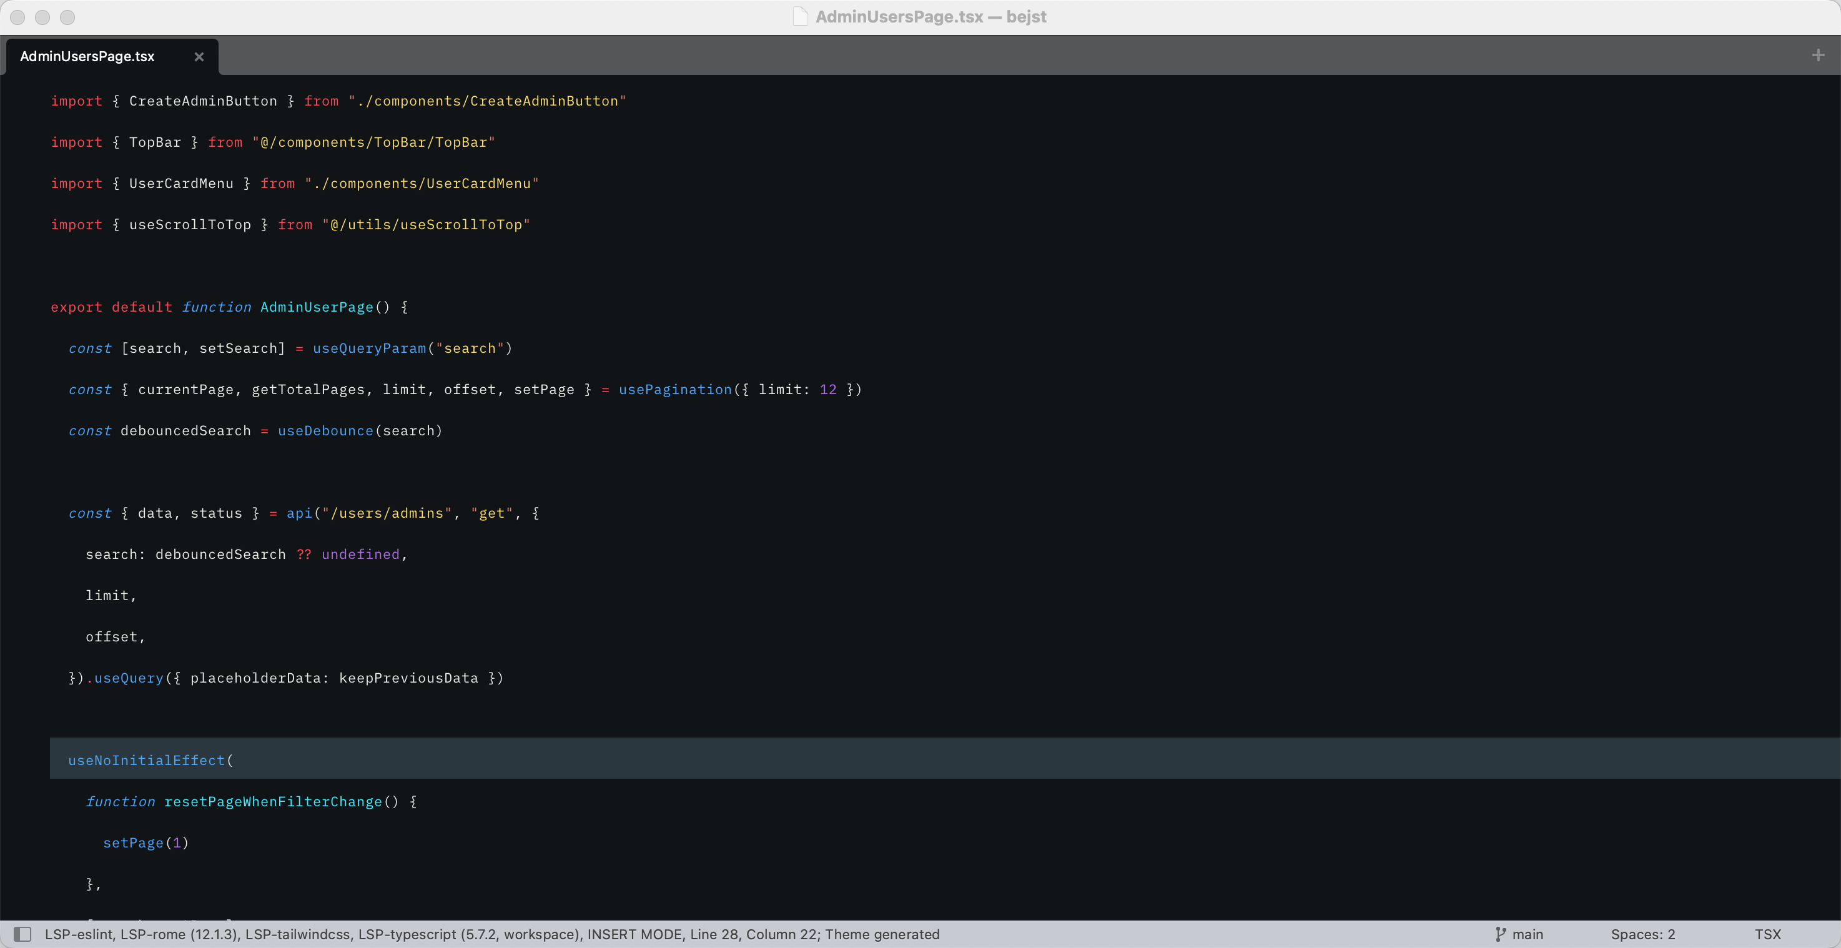This screenshot has height=948, width=1841.
Task: Open the Spaces: 2 indentation menu
Action: pos(1642,934)
